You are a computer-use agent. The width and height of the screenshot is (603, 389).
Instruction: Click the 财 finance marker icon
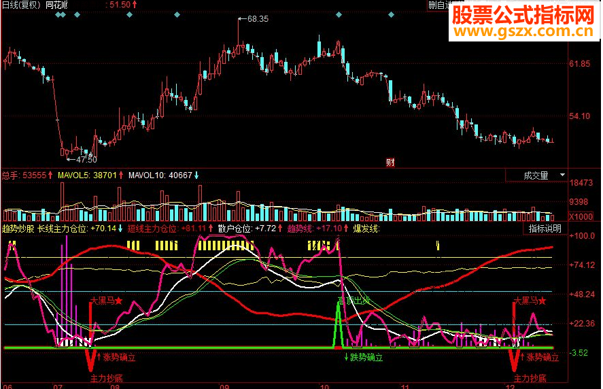click(x=390, y=163)
